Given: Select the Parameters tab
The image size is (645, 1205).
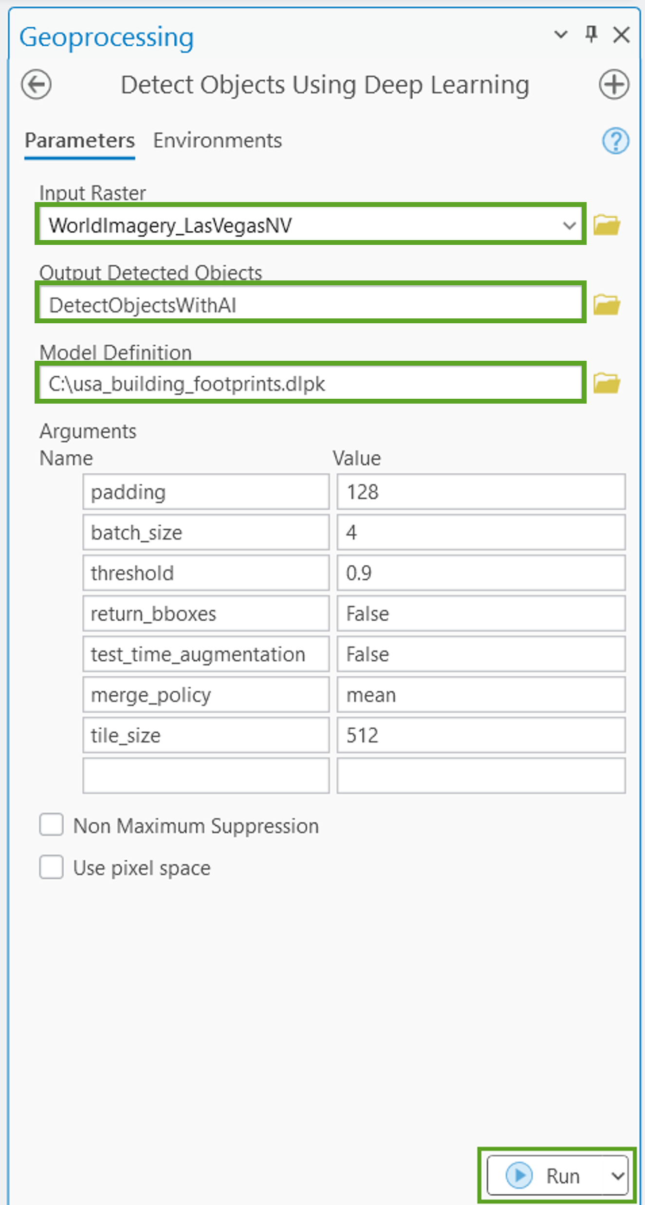Looking at the screenshot, I should click(80, 141).
